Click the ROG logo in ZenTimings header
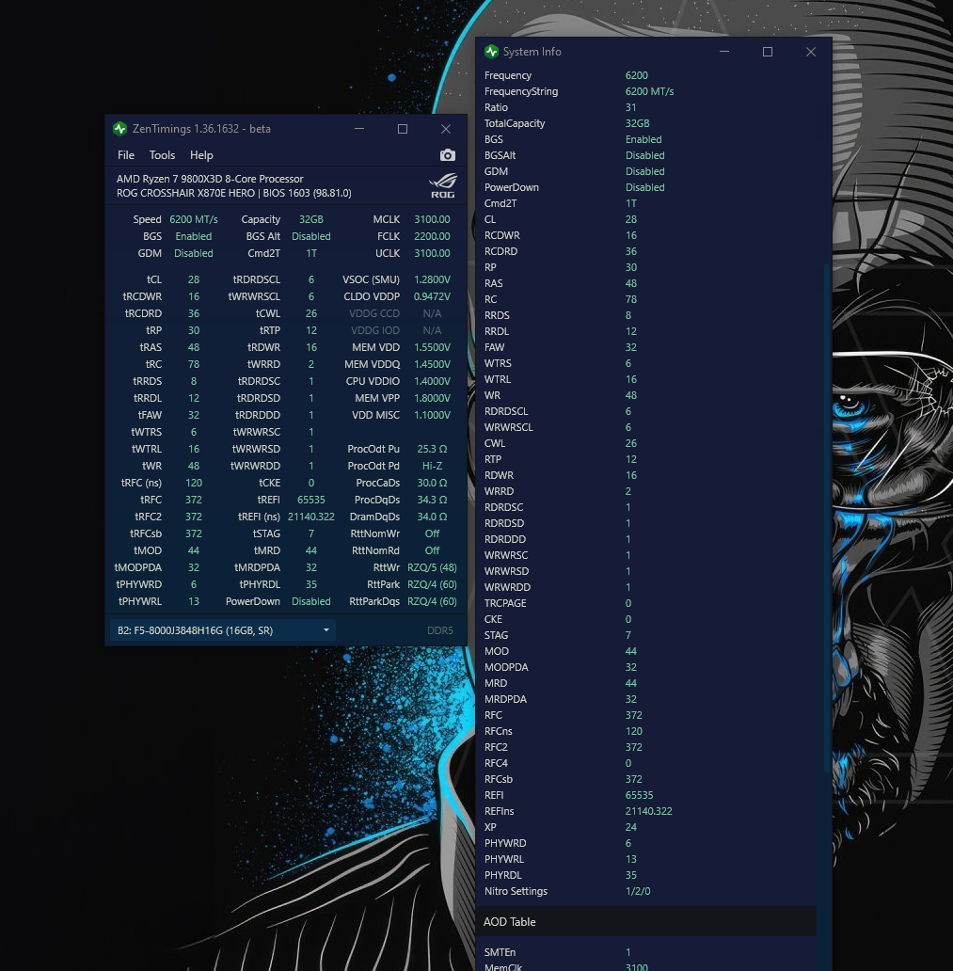The height and width of the screenshot is (971, 953). 443,185
